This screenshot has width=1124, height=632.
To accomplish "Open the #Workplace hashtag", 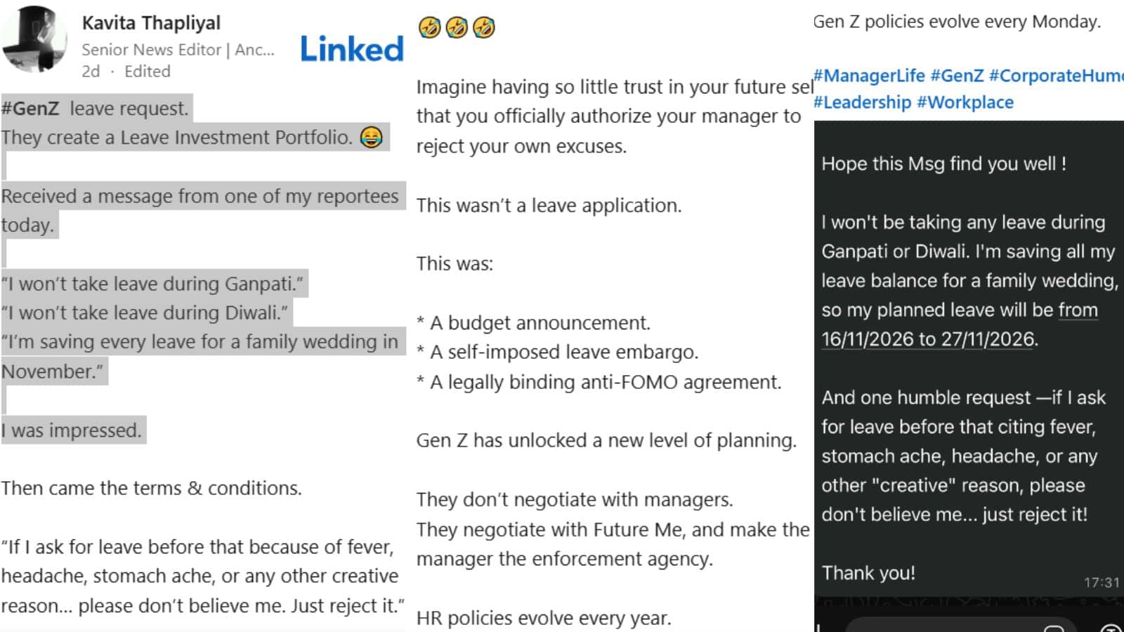I will (965, 103).
